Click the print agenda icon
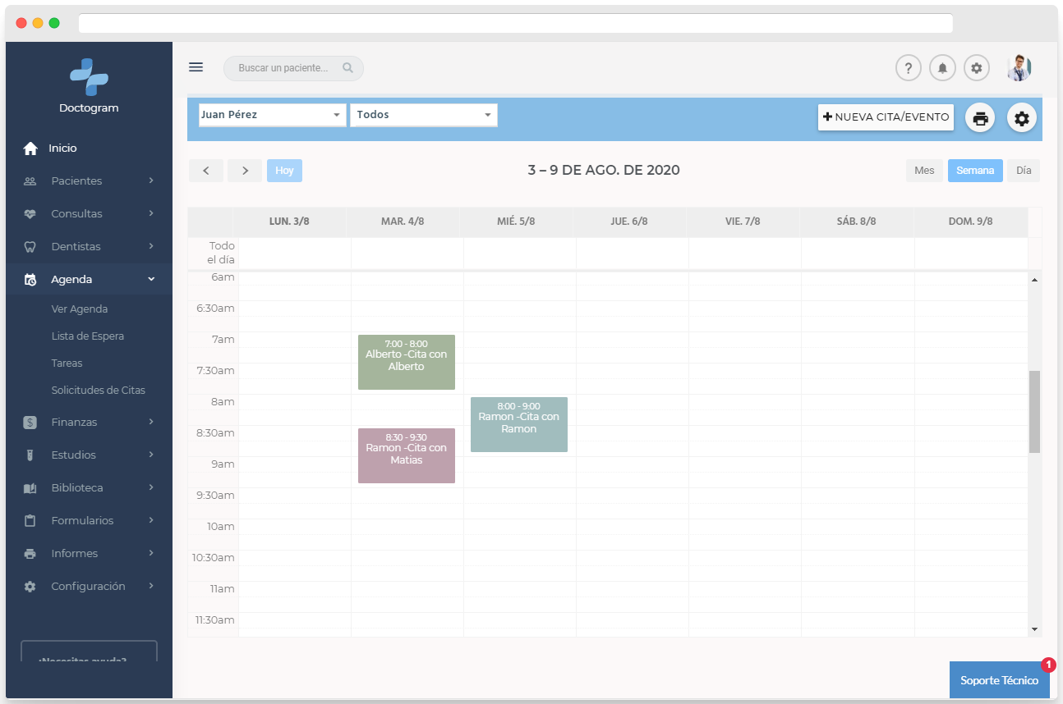This screenshot has height=704, width=1063. click(x=980, y=118)
